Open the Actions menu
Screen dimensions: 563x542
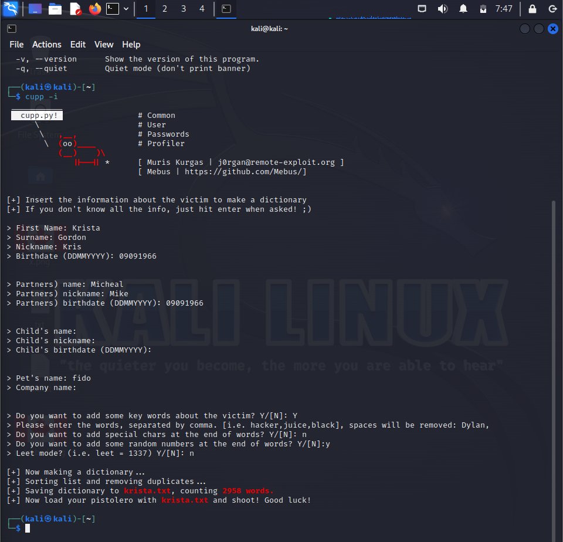47,45
